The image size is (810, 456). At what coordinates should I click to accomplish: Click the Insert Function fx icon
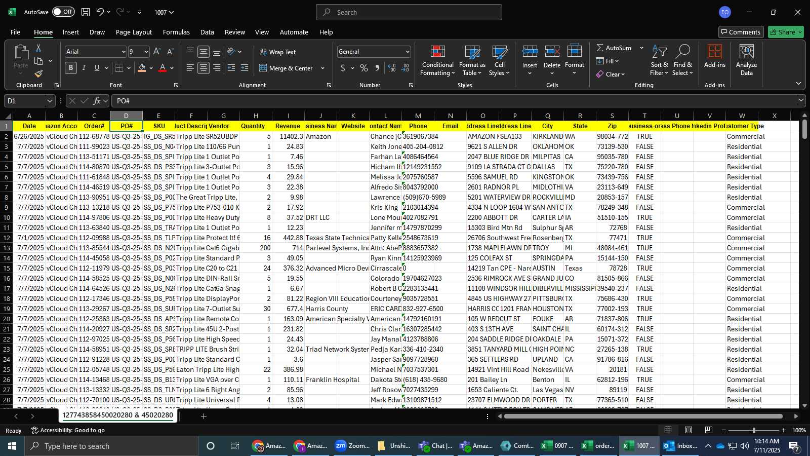97,101
